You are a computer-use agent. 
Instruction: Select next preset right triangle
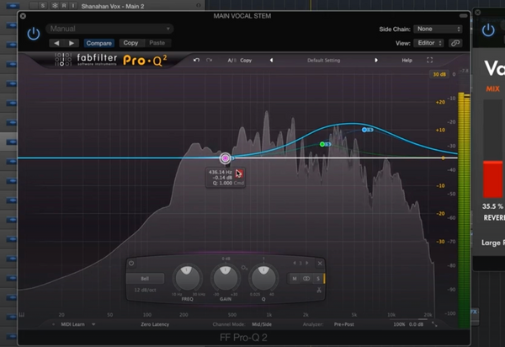(x=376, y=61)
